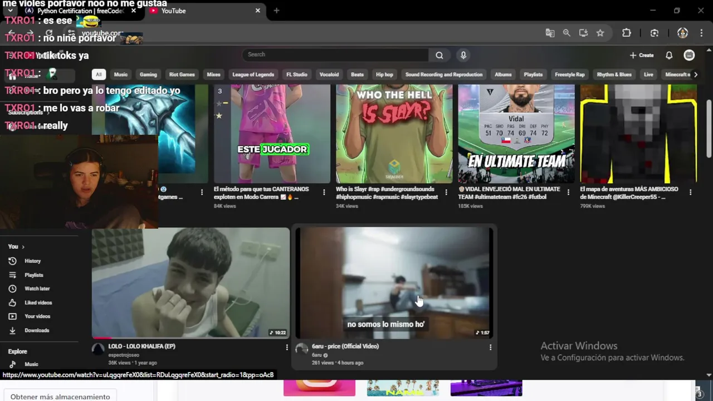Select the League of Legends filter chip
Viewport: 713px width, 401px height.
(x=253, y=75)
